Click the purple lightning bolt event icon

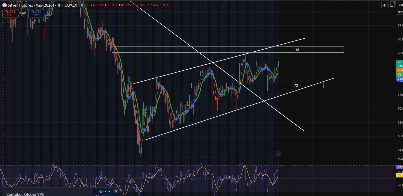[278, 153]
